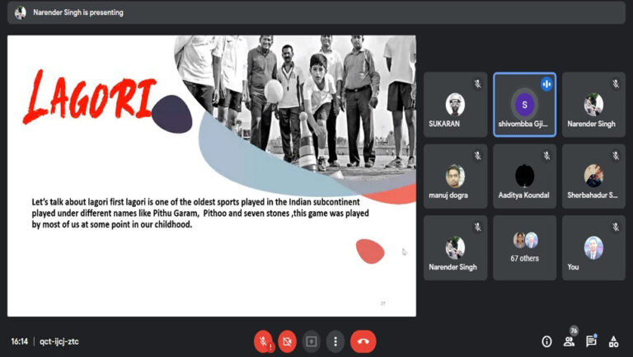
Task: Click the You self-view tile
Action: (593, 247)
